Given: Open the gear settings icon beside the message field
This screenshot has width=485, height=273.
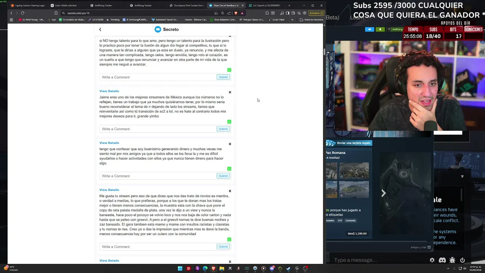Looking at the screenshot, I should pyautogui.click(x=432, y=260).
